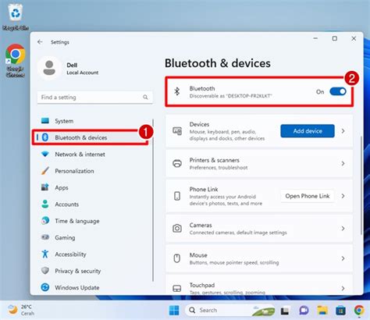Open Microsoft Store from taskbar
Viewport: 370px width, 320px height.
(340, 310)
